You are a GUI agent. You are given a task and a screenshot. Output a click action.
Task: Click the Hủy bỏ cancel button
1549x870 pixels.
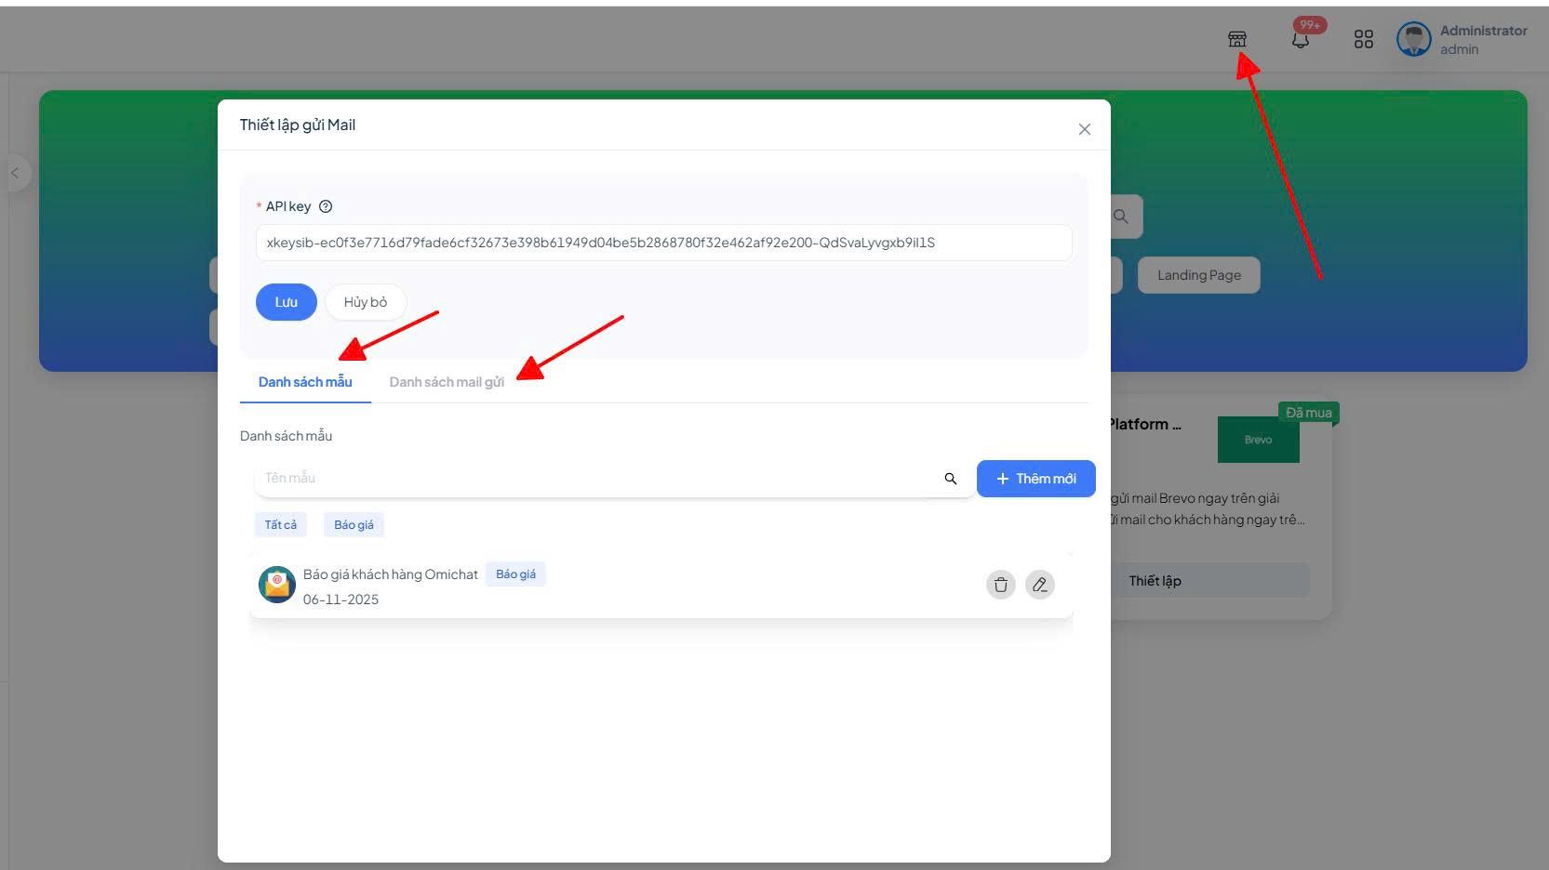tap(365, 302)
